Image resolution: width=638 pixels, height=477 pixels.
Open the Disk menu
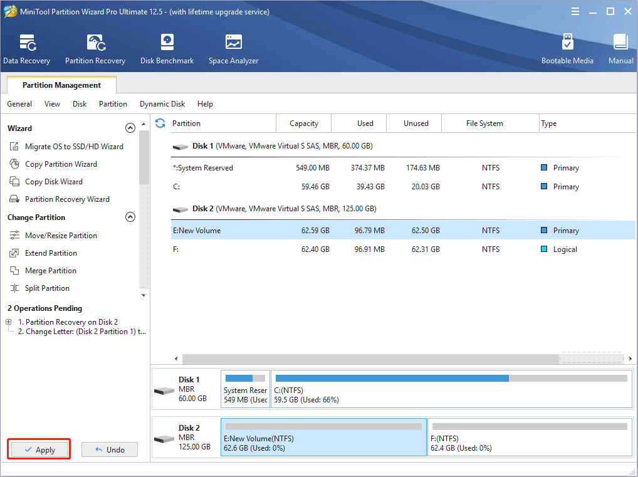tap(80, 104)
